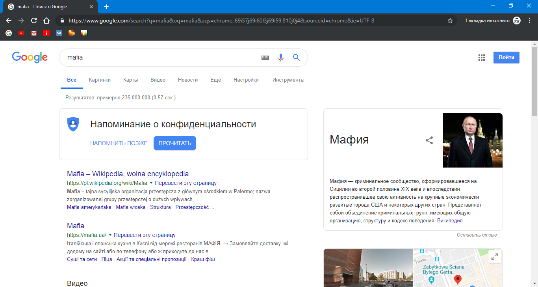This screenshot has height=287, width=538.
Task: Open the red 'i' bookmark icon
Action: (x=46, y=33)
